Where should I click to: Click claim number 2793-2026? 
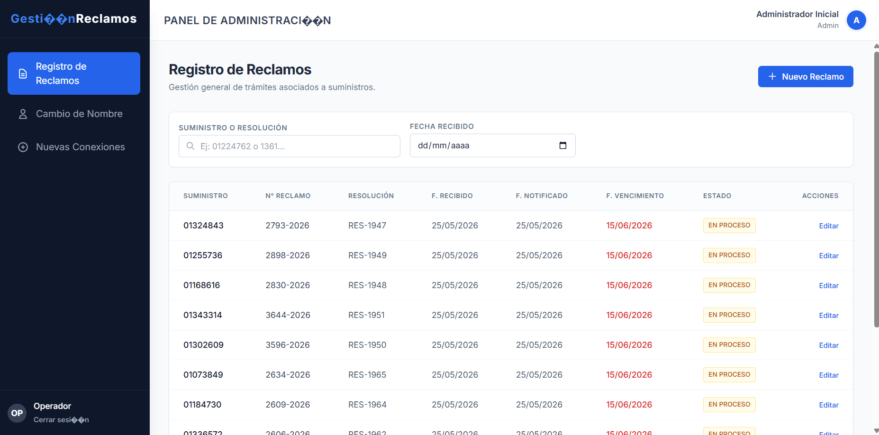pos(287,226)
